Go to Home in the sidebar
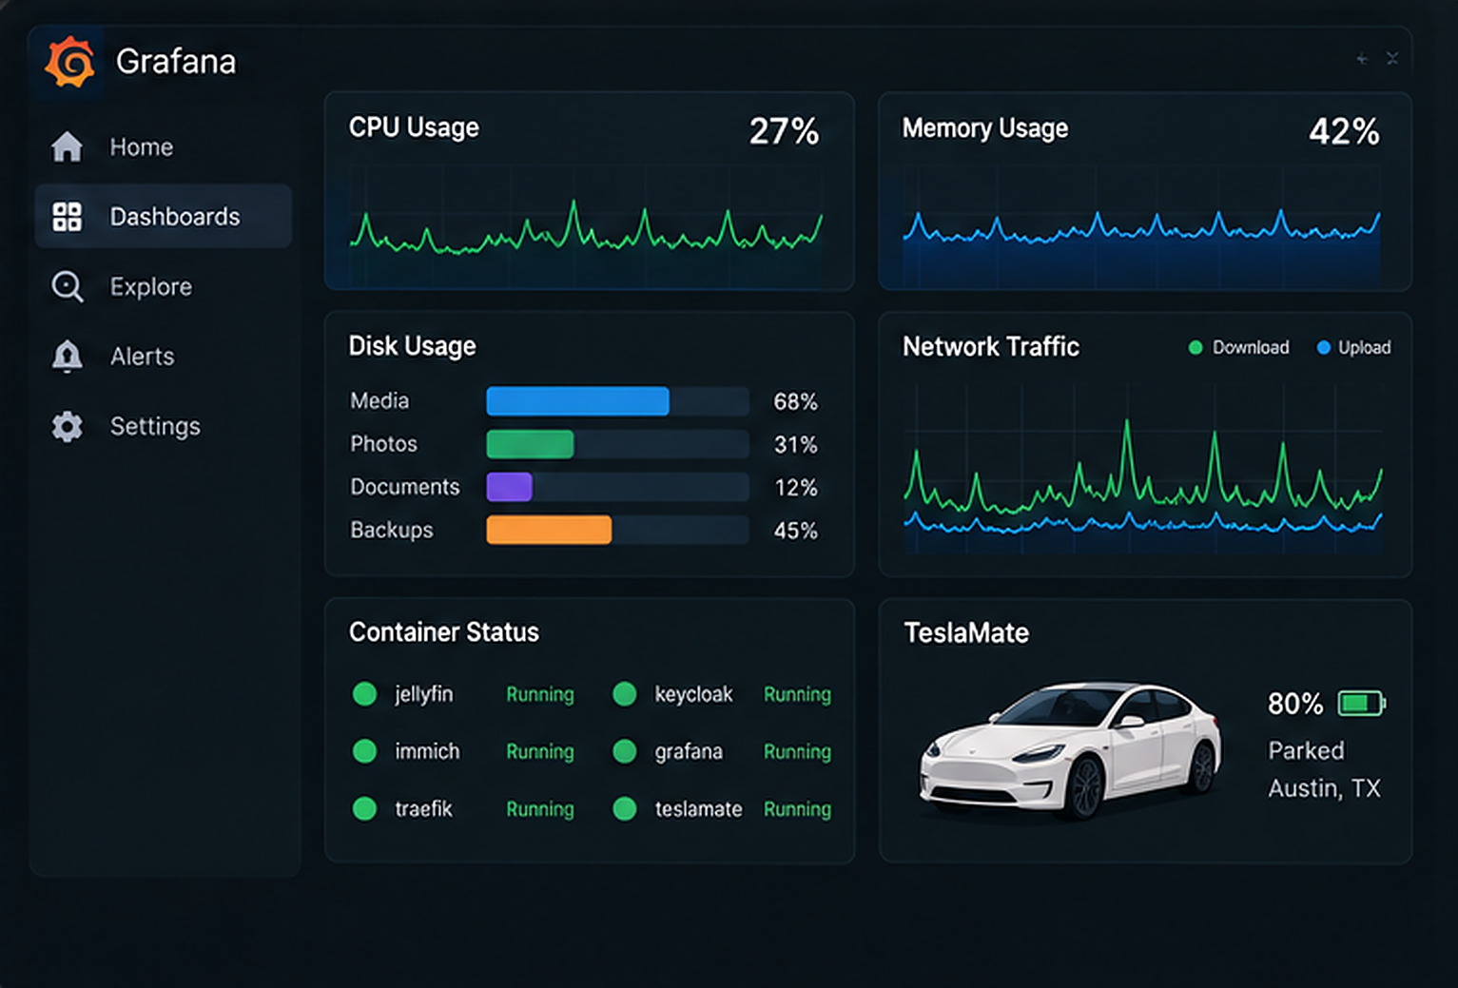The height and width of the screenshot is (988, 1458). (163, 146)
